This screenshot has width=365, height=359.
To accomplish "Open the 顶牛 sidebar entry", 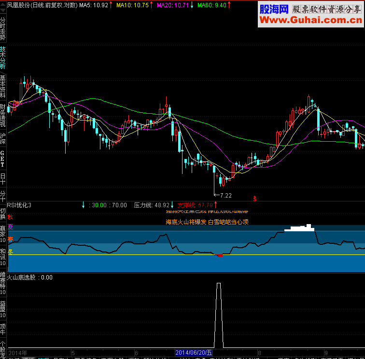I will pyautogui.click(x=3, y=329).
